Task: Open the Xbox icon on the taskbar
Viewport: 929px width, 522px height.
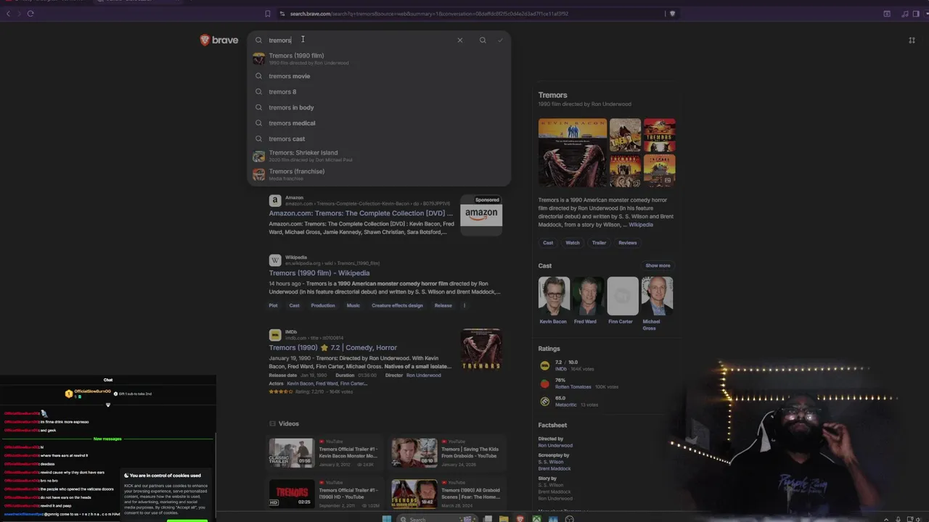Action: (x=536, y=519)
